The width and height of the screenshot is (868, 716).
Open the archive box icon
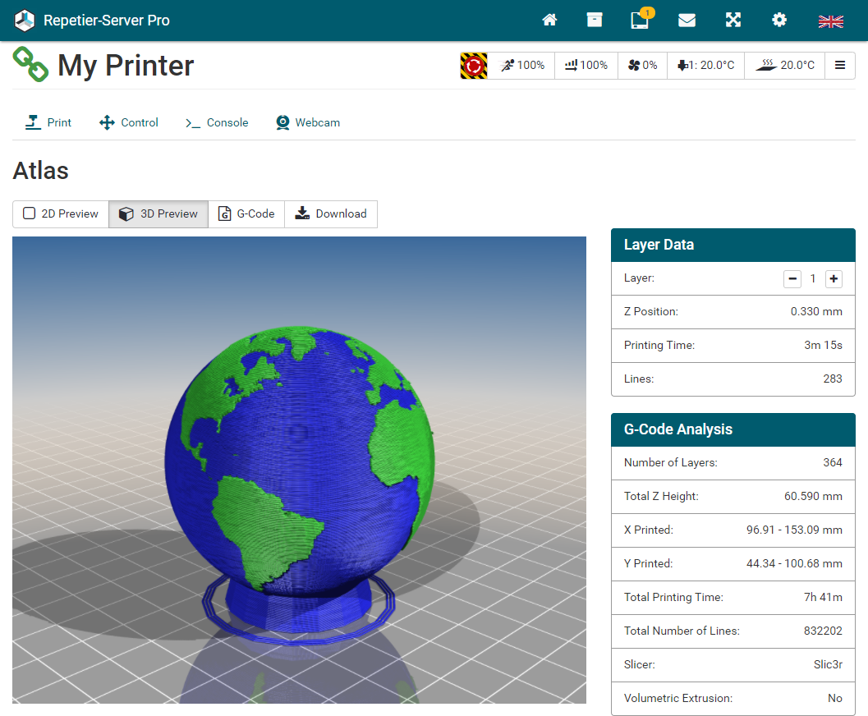coord(595,21)
